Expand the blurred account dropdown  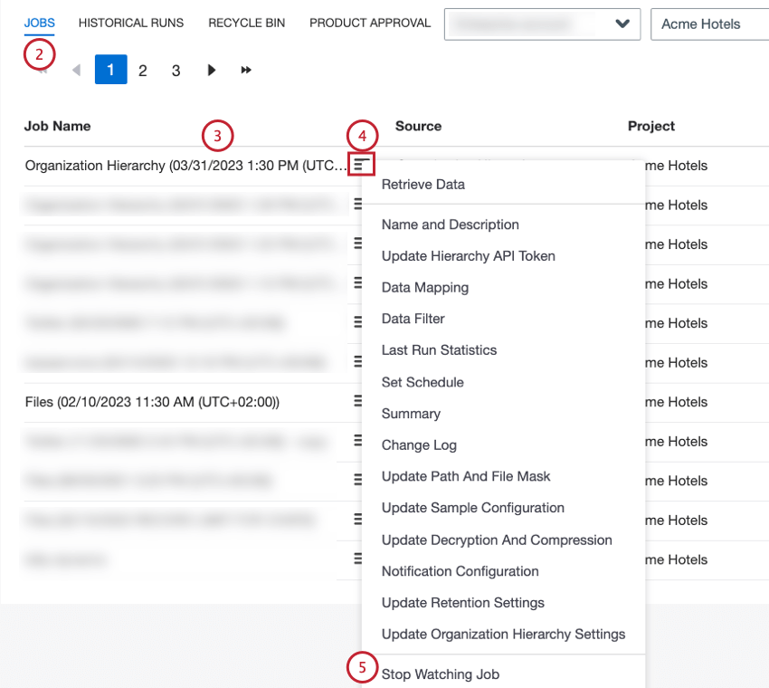543,24
